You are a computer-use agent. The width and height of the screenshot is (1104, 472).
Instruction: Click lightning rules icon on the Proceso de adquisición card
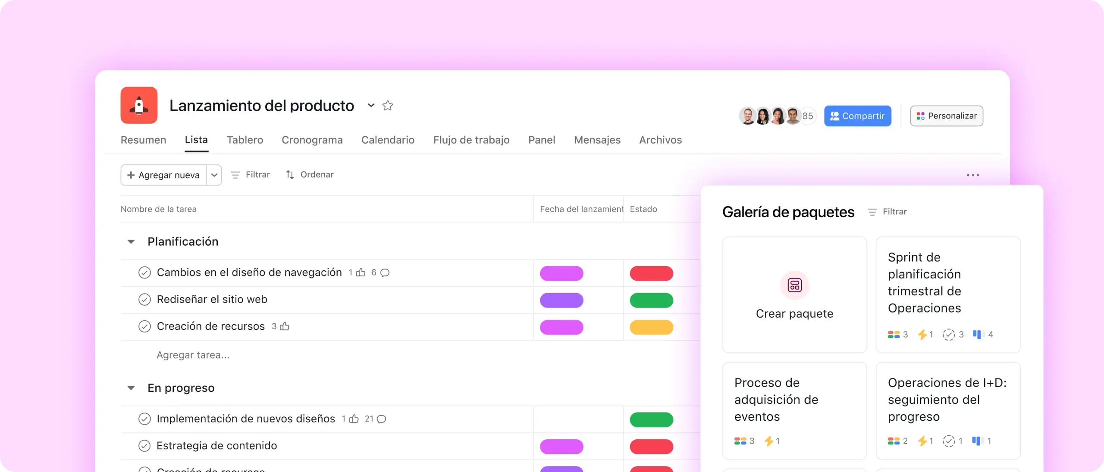point(769,441)
